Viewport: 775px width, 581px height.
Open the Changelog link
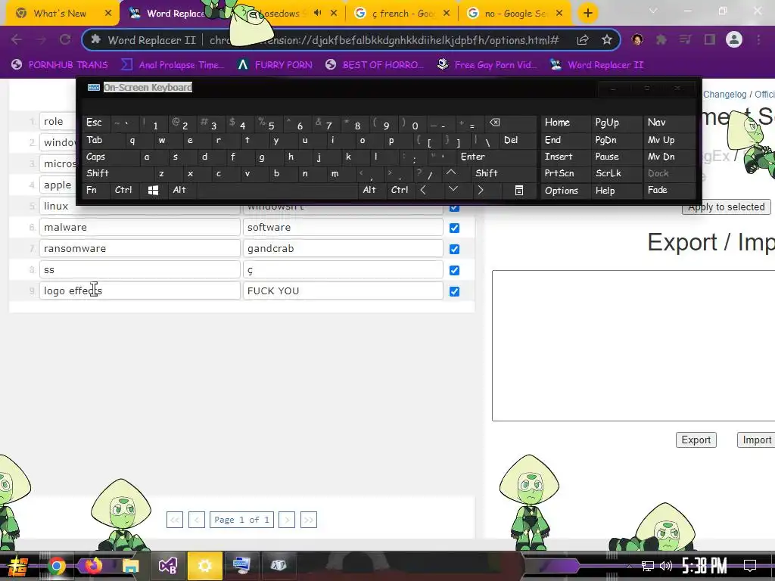tap(724, 95)
